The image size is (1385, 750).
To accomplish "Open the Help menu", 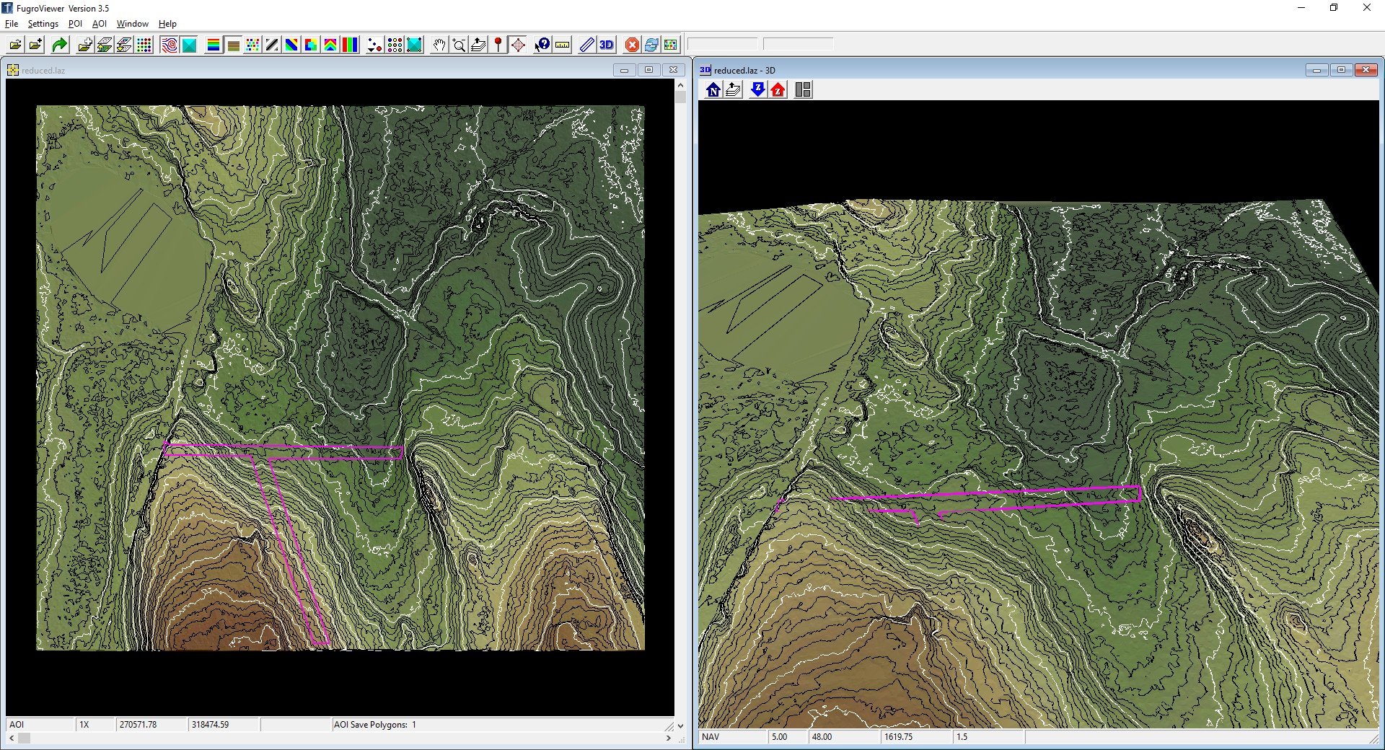I will (x=167, y=24).
